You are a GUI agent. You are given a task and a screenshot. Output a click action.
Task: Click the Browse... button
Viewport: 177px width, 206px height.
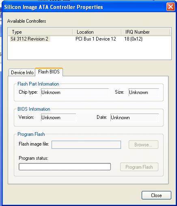(143, 145)
